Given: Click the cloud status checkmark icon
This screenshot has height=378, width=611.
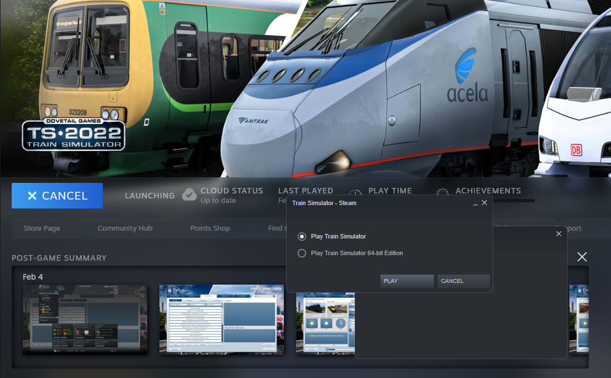Looking at the screenshot, I should (x=189, y=195).
